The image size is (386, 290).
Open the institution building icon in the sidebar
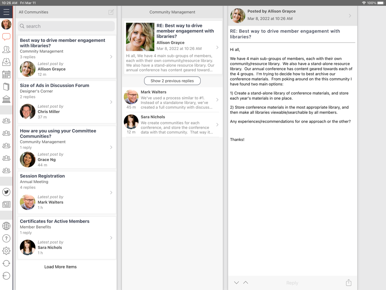tap(6, 99)
